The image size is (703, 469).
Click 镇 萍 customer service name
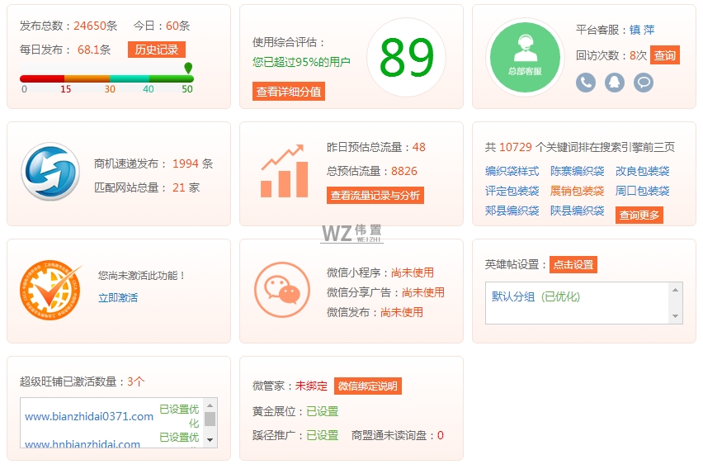coord(642,30)
